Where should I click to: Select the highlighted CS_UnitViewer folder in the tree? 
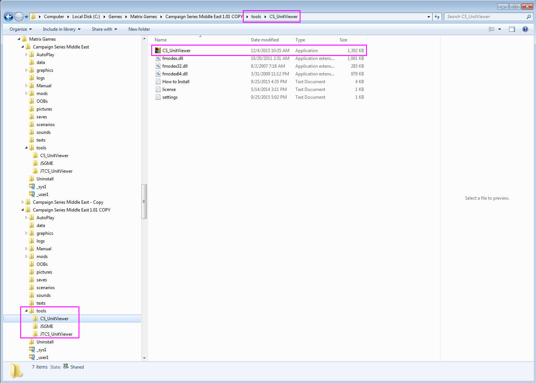click(x=54, y=319)
